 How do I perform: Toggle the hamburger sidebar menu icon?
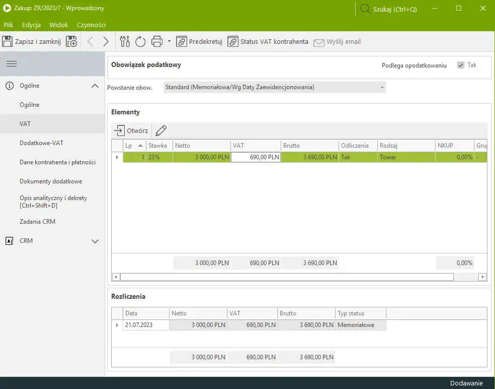(x=12, y=64)
